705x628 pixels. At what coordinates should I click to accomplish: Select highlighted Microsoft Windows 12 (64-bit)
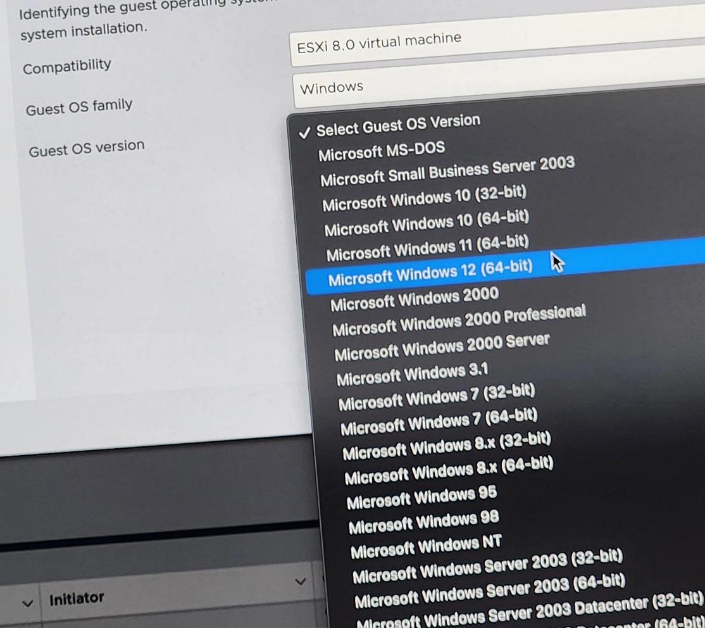coord(506,267)
